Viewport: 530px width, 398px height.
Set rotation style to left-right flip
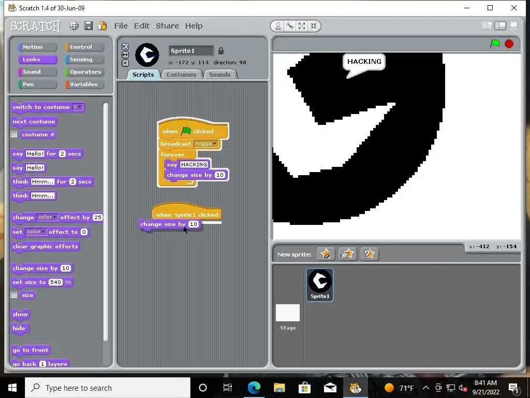click(x=125, y=55)
